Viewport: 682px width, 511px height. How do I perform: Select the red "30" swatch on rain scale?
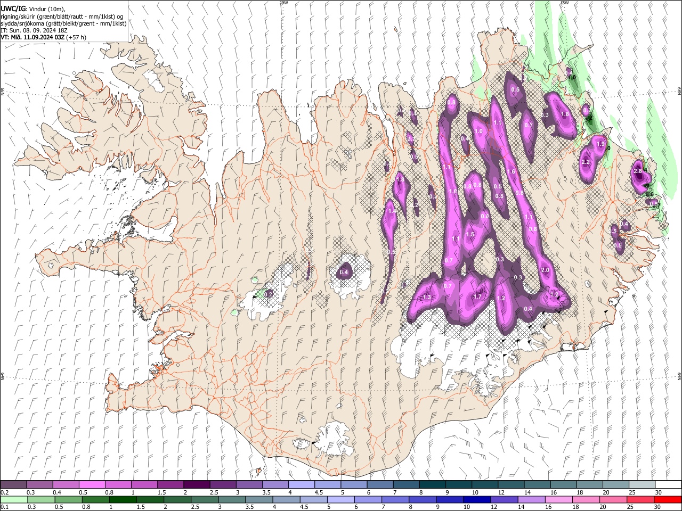coord(668,499)
